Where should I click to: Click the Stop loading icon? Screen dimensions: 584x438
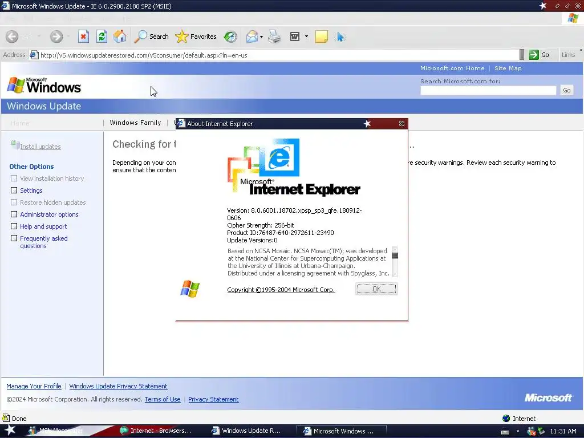coord(83,36)
